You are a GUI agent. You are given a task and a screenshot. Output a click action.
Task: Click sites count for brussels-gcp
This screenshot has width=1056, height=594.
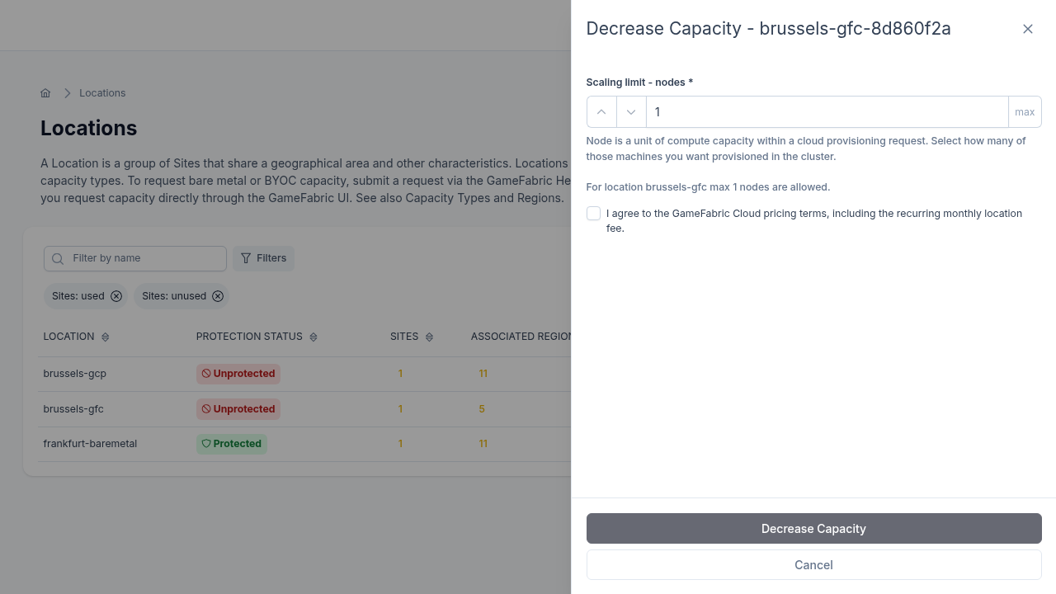(x=400, y=374)
